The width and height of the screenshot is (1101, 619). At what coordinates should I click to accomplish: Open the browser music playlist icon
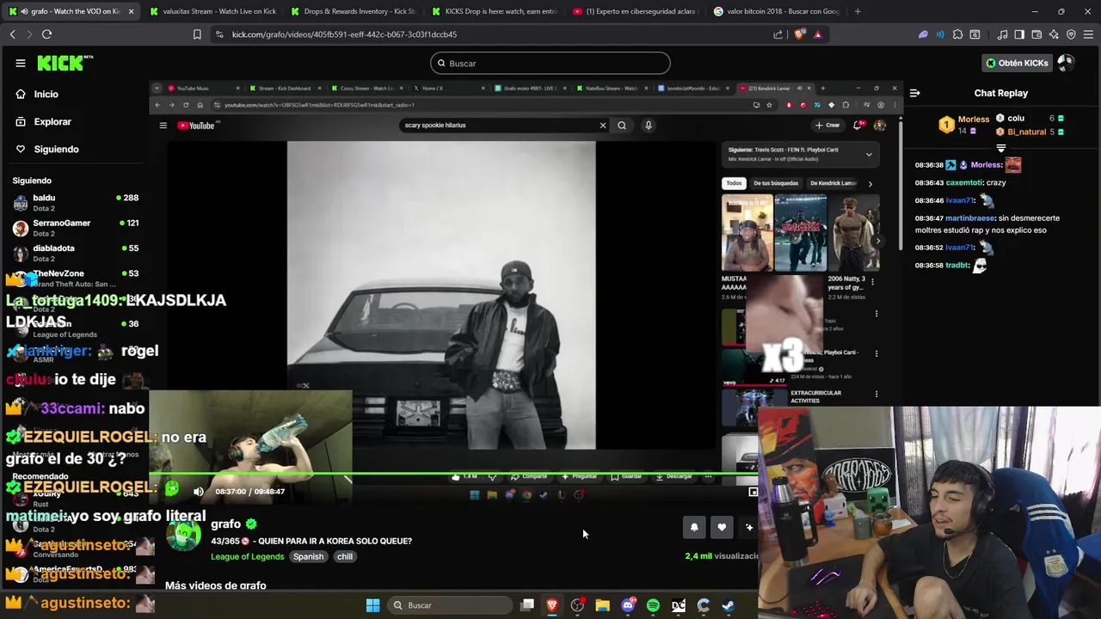click(x=1002, y=34)
